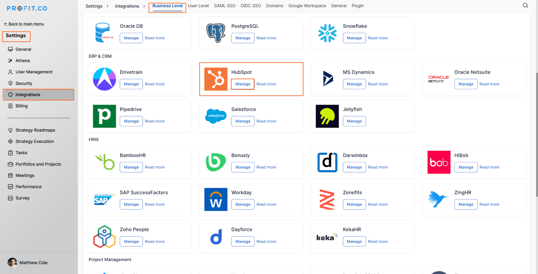
Task: Open Read more for Oracle Netsuite
Action: [489, 84]
